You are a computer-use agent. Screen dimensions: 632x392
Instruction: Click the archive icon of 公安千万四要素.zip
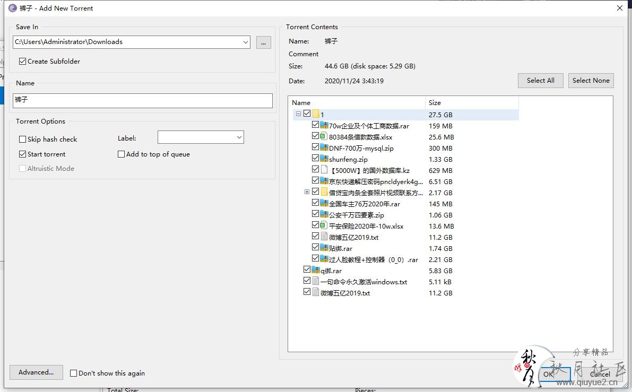tap(324, 214)
